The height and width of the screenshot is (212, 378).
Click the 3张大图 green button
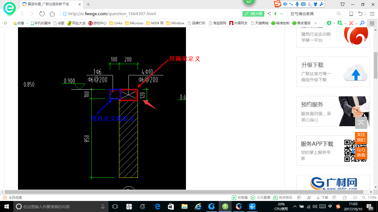(x=253, y=14)
